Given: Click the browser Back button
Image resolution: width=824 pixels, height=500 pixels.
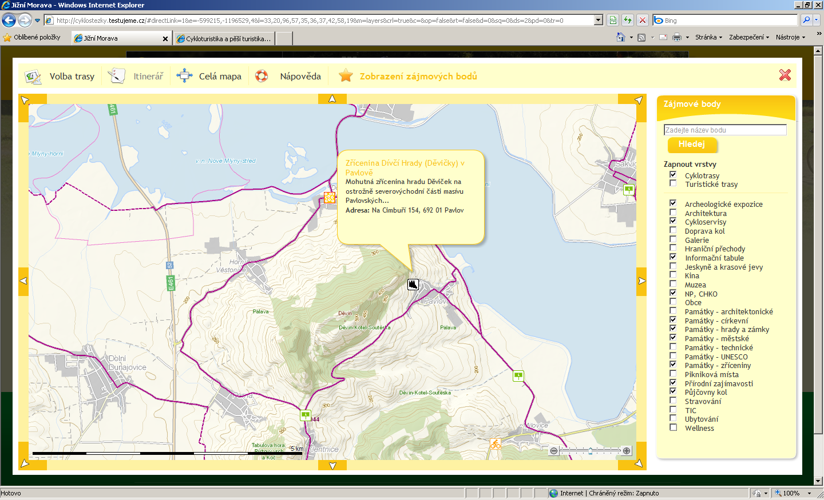Looking at the screenshot, I should pyautogui.click(x=9, y=20).
